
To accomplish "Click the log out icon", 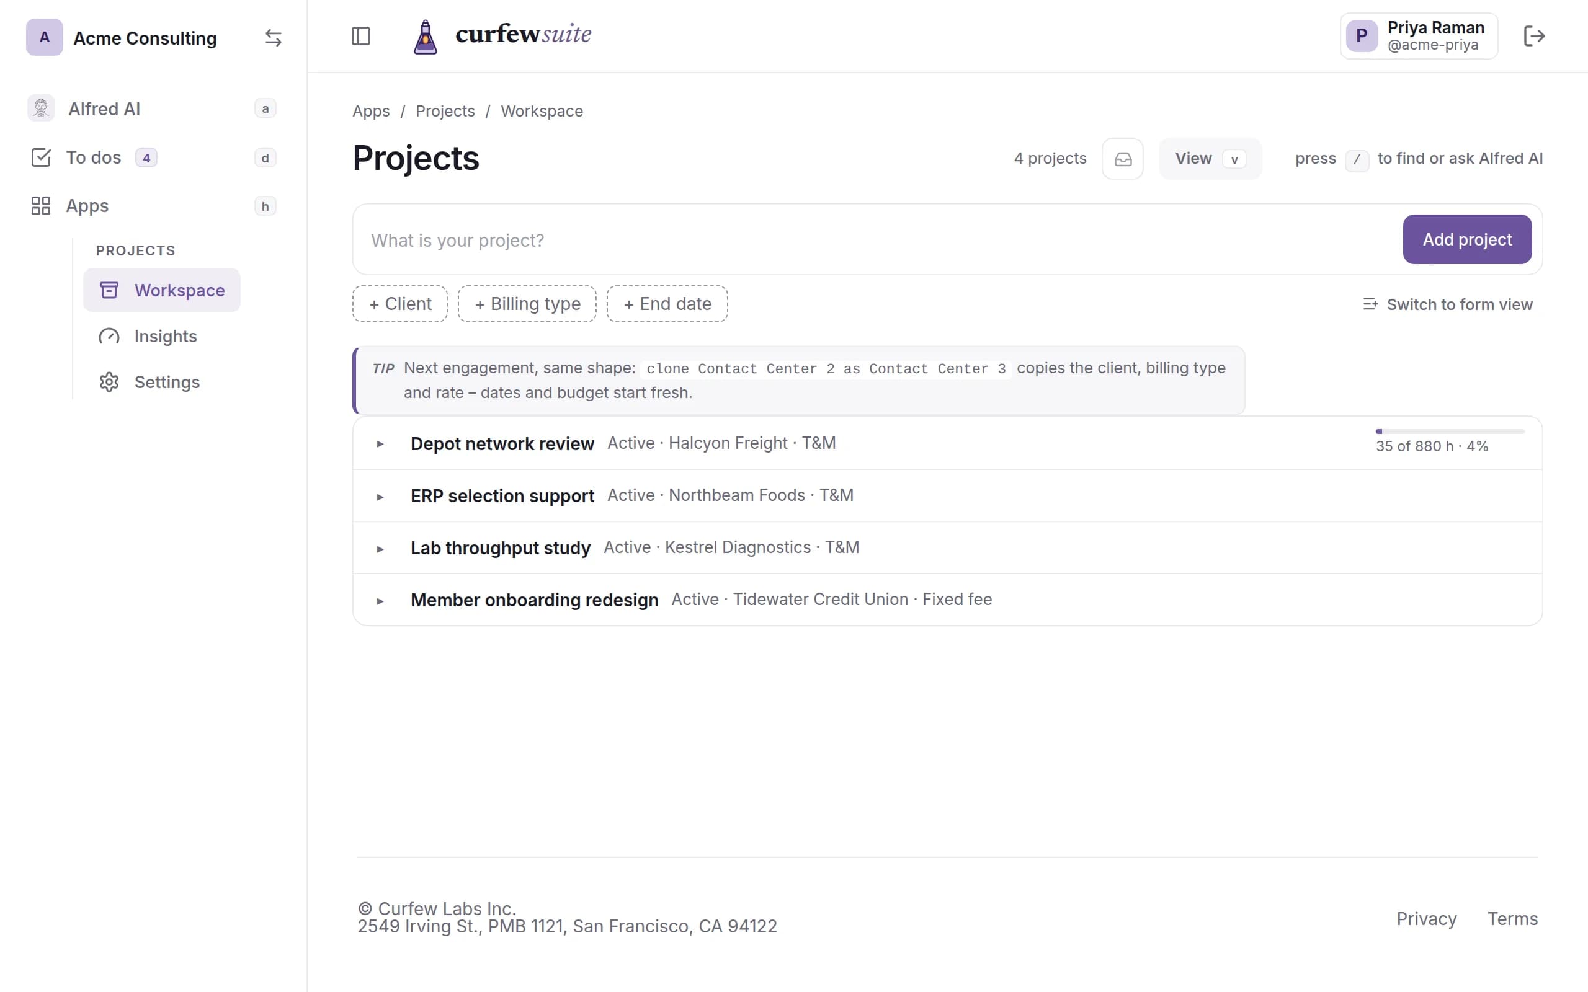I will pos(1533,36).
